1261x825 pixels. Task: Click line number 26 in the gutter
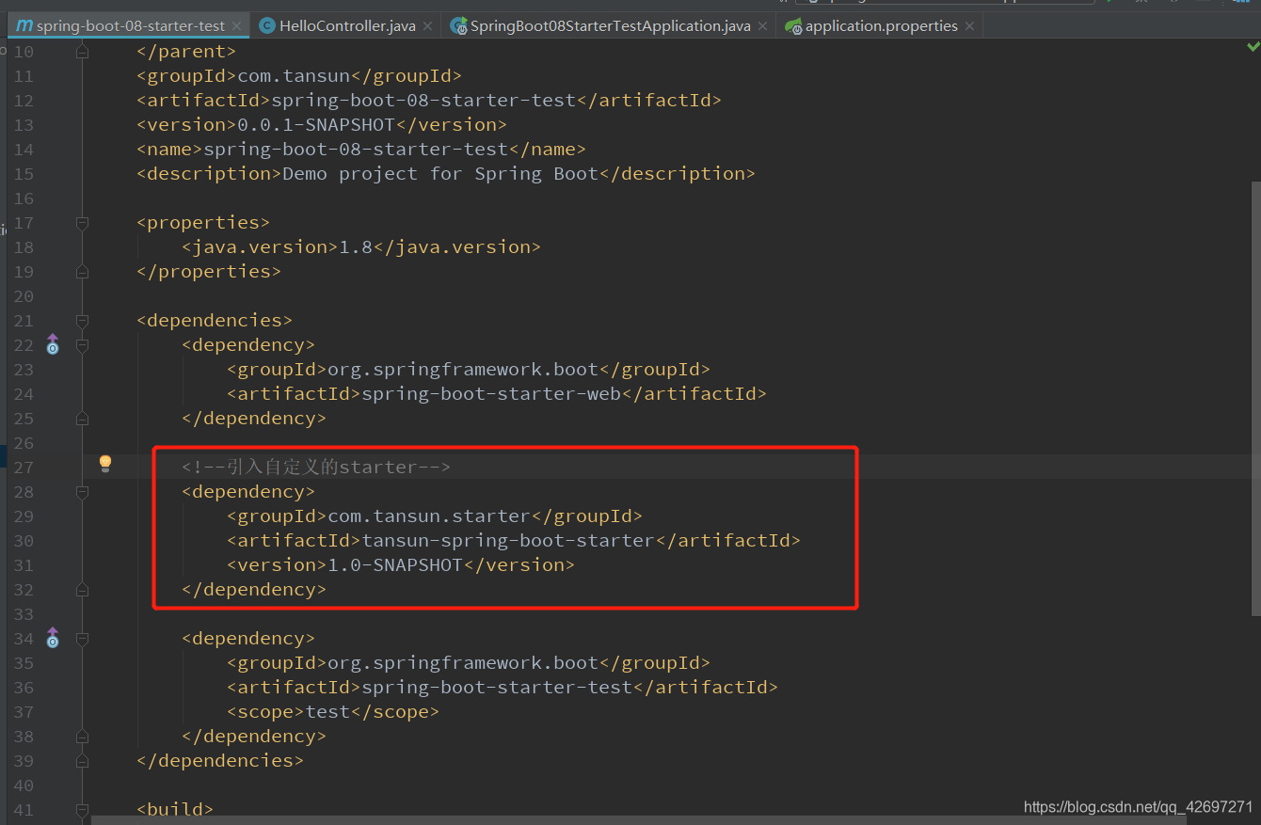pos(23,443)
